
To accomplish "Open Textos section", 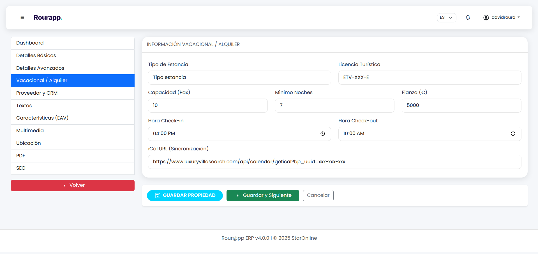I will (x=73, y=106).
